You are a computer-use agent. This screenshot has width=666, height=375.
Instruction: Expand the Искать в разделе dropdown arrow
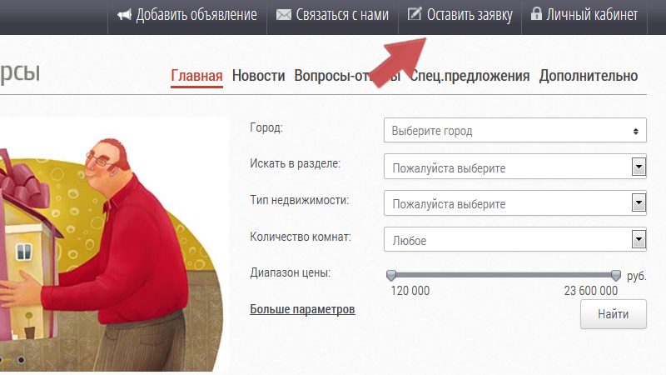pos(639,167)
